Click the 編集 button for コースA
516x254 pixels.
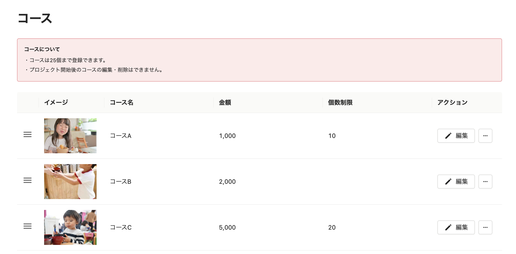pyautogui.click(x=456, y=136)
